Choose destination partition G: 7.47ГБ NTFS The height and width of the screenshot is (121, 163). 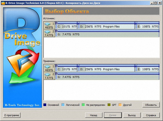click(107, 77)
